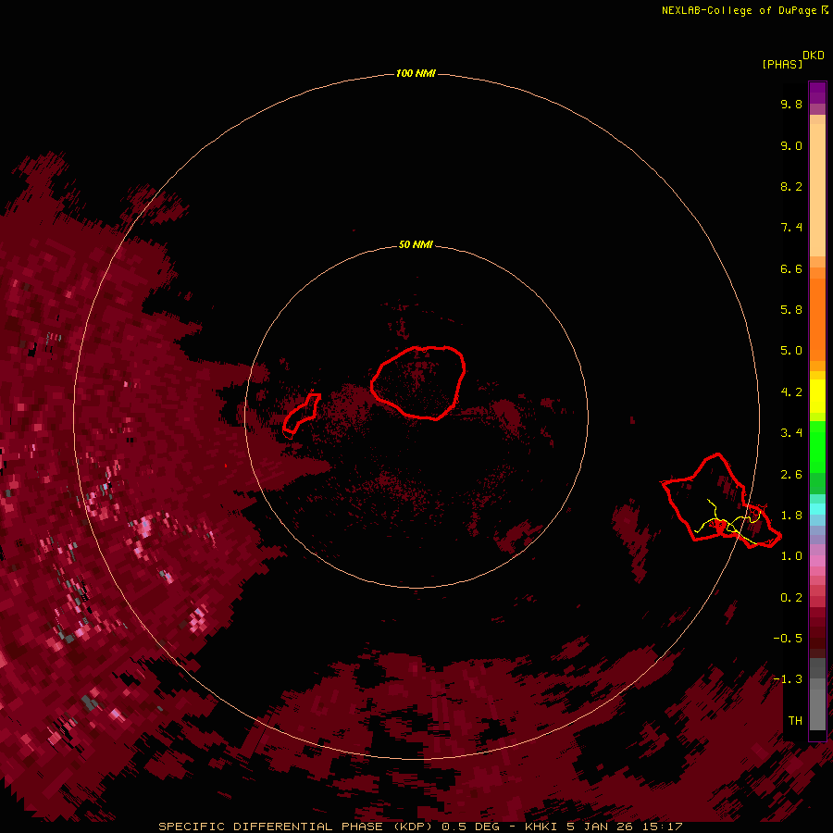Screen dimensions: 833x833
Task: Click the 5.0 scale value
Action: coord(791,351)
